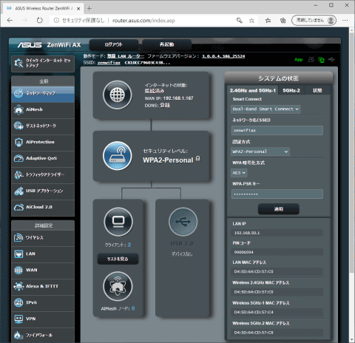Go back in the browser
This screenshot has width=355, height=343.
point(10,20)
